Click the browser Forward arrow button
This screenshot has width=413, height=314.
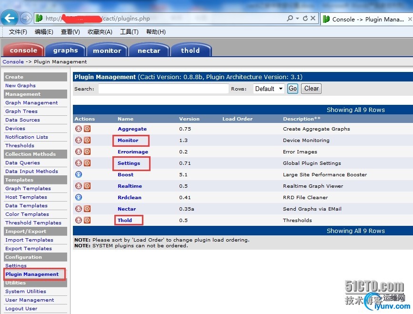(x=26, y=18)
